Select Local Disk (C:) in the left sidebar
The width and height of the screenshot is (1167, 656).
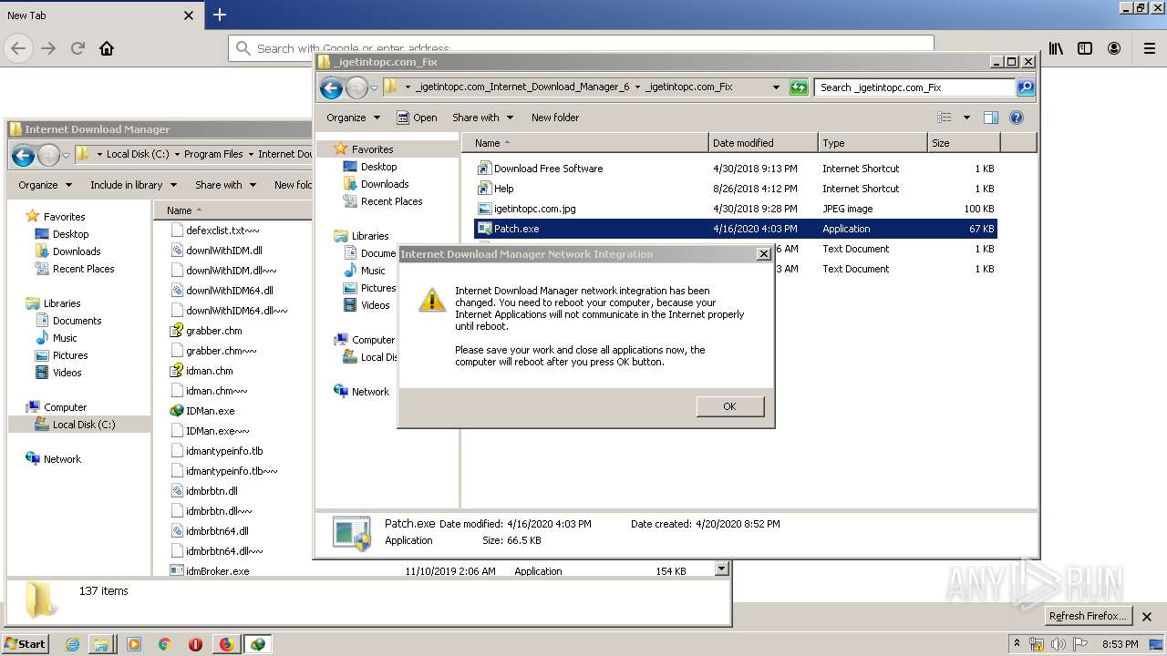[x=79, y=425]
